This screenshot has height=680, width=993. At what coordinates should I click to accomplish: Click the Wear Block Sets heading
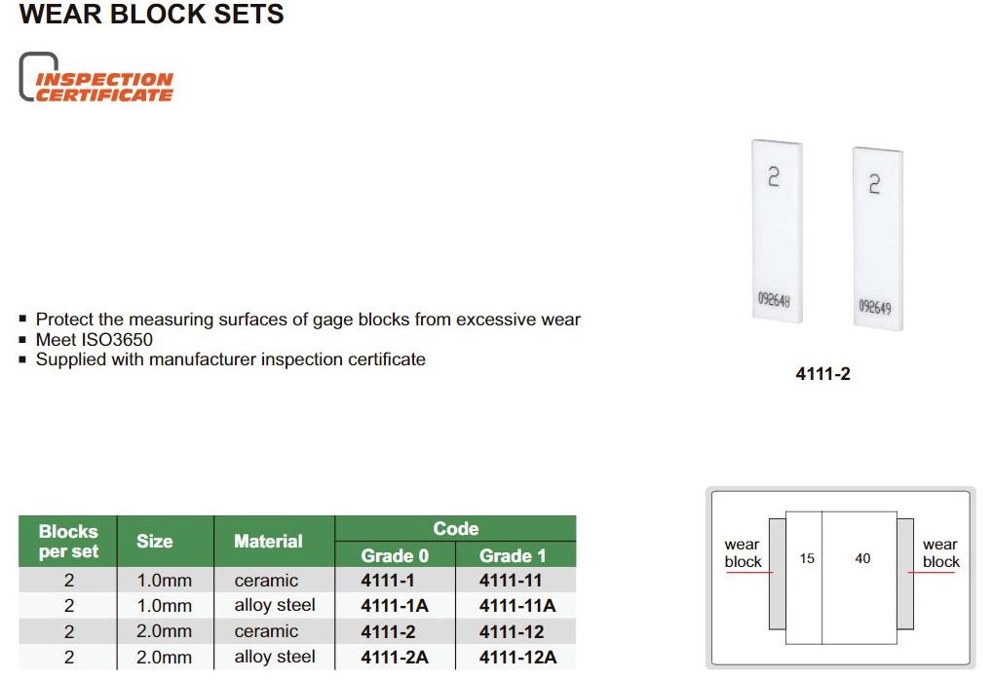coord(152,16)
